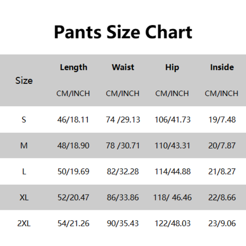Select the 106/41.73 hip value

click(173, 119)
